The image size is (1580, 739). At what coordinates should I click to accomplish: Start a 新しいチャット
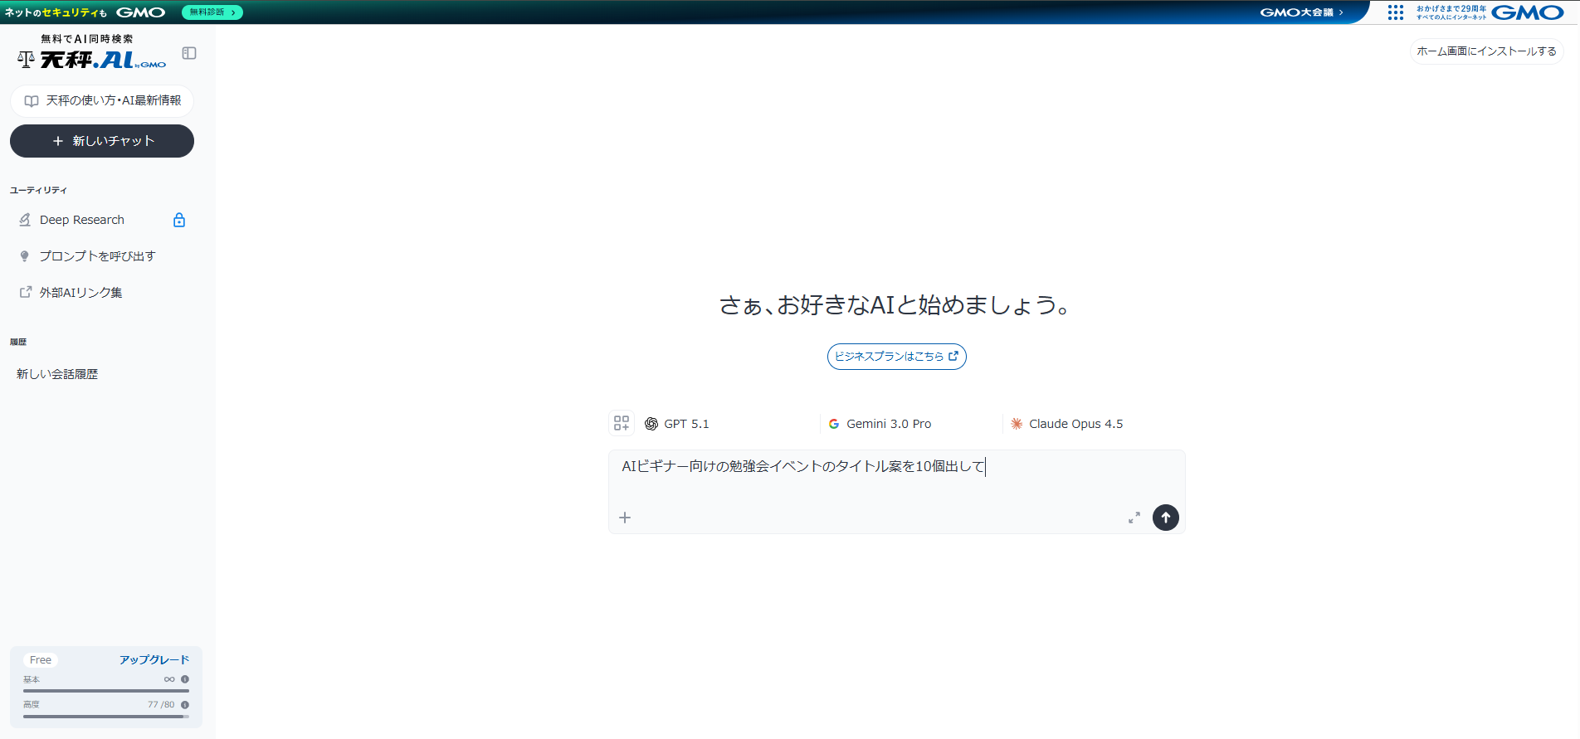(x=102, y=141)
